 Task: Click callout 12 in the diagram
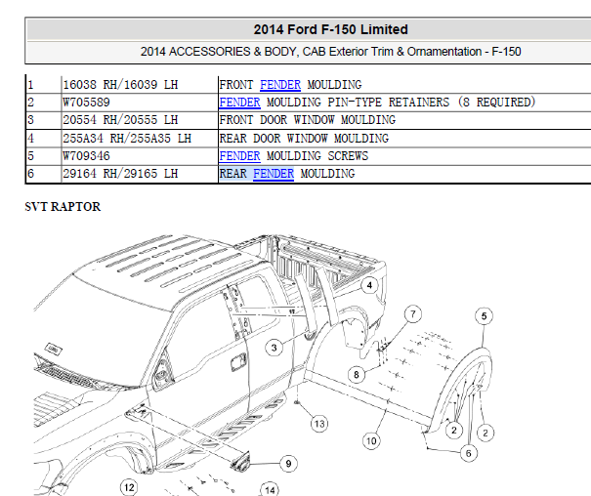(129, 488)
